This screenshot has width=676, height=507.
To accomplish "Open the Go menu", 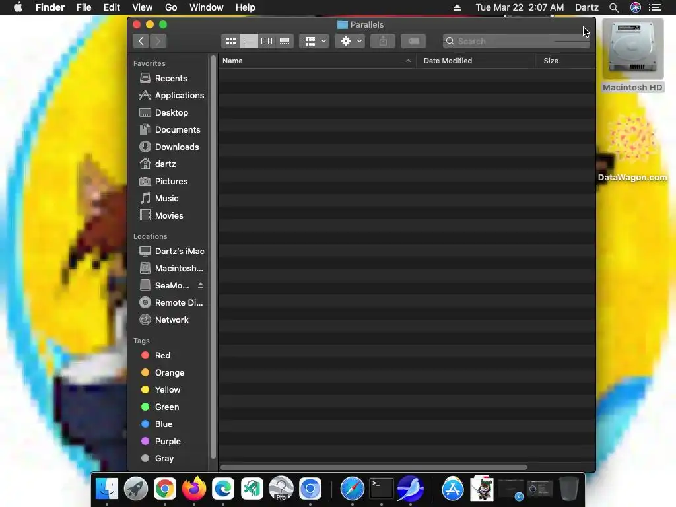I will pyautogui.click(x=171, y=7).
